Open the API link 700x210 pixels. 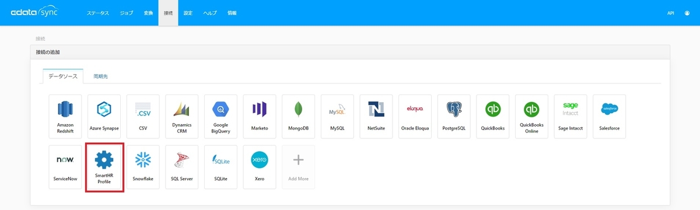pyautogui.click(x=671, y=12)
